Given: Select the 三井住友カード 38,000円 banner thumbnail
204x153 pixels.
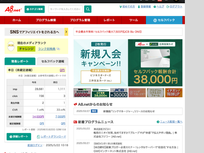Looking at the screenshot, I should tap(100, 93).
